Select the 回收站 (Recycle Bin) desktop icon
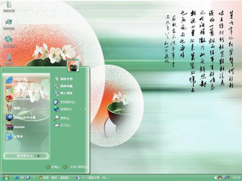Screen dimensions: 242x181 point(9,60)
